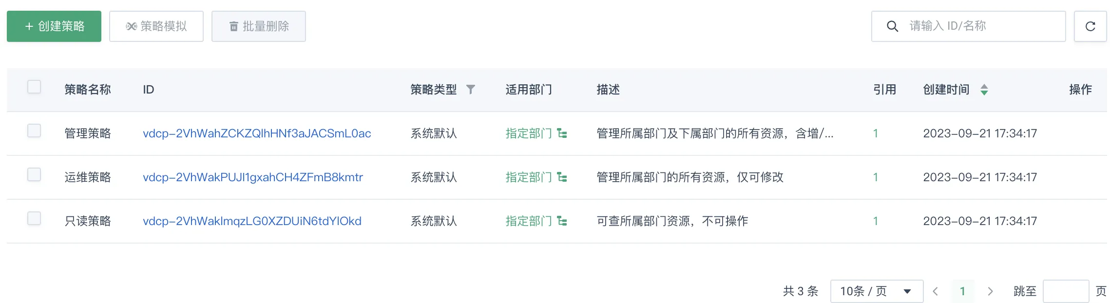Screen dimensions: 1110x303
Task: Open the 10条 / 页 page size dropdown
Action: tap(877, 291)
